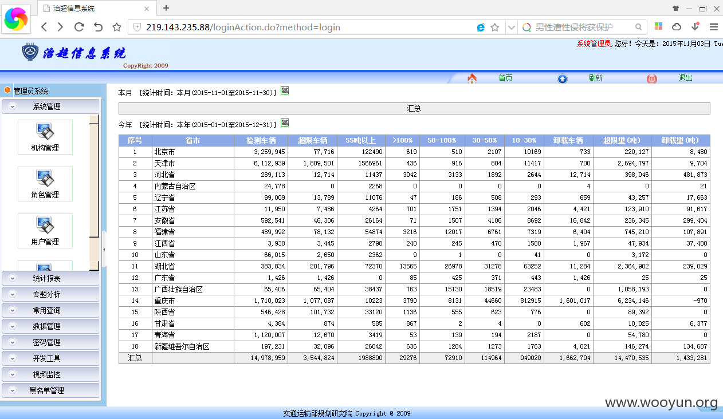Image resolution: width=723 pixels, height=419 pixels.
Task: Export 本月 statistics via Excel icon
Action: 285,90
